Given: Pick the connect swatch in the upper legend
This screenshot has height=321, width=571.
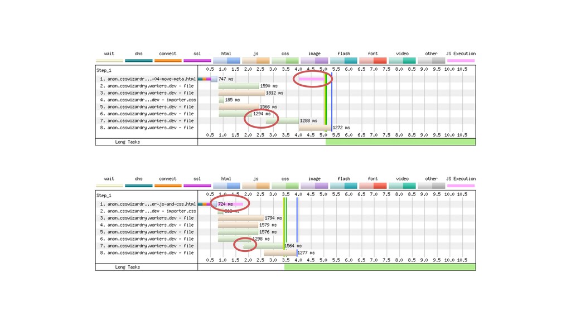Looking at the screenshot, I should (168, 60).
